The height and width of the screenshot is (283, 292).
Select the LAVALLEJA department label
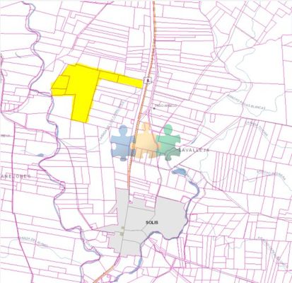coord(194,150)
